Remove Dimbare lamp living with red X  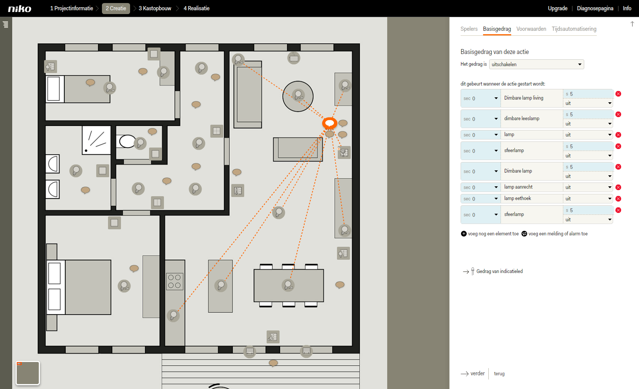click(618, 94)
